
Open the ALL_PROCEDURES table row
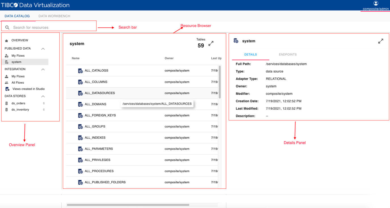(142, 171)
